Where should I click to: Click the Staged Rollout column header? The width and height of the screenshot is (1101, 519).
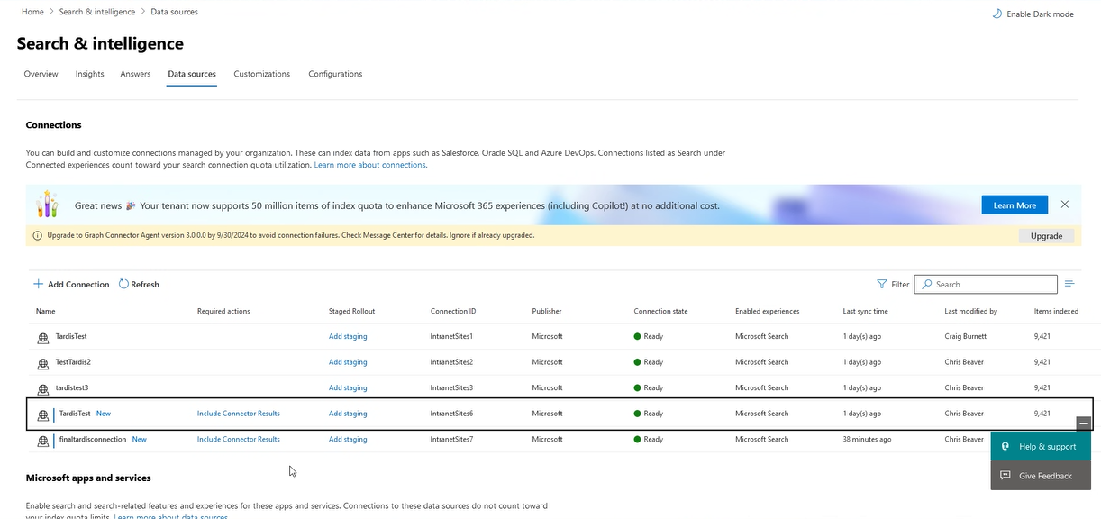point(351,311)
